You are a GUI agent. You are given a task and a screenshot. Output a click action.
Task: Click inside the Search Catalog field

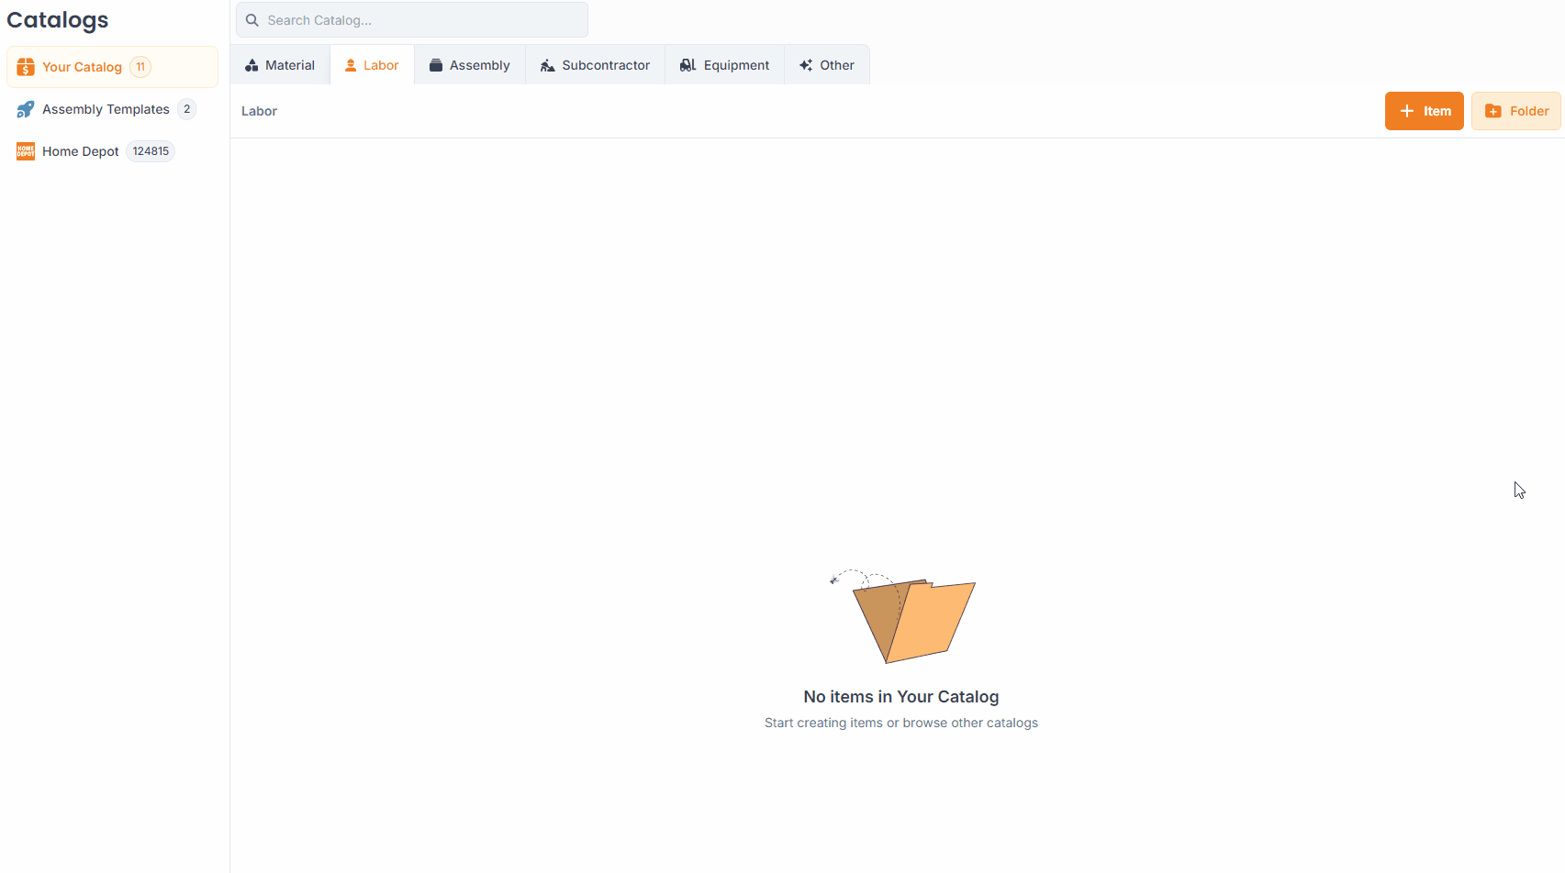[x=411, y=19]
